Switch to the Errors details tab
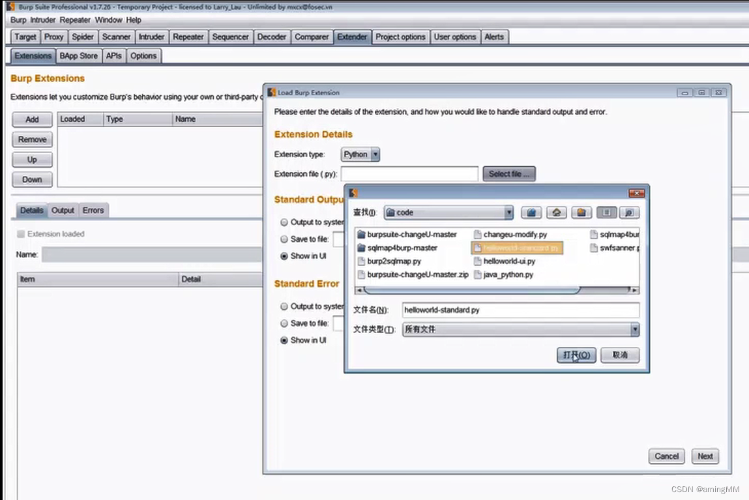Image resolution: width=749 pixels, height=500 pixels. pyautogui.click(x=93, y=210)
